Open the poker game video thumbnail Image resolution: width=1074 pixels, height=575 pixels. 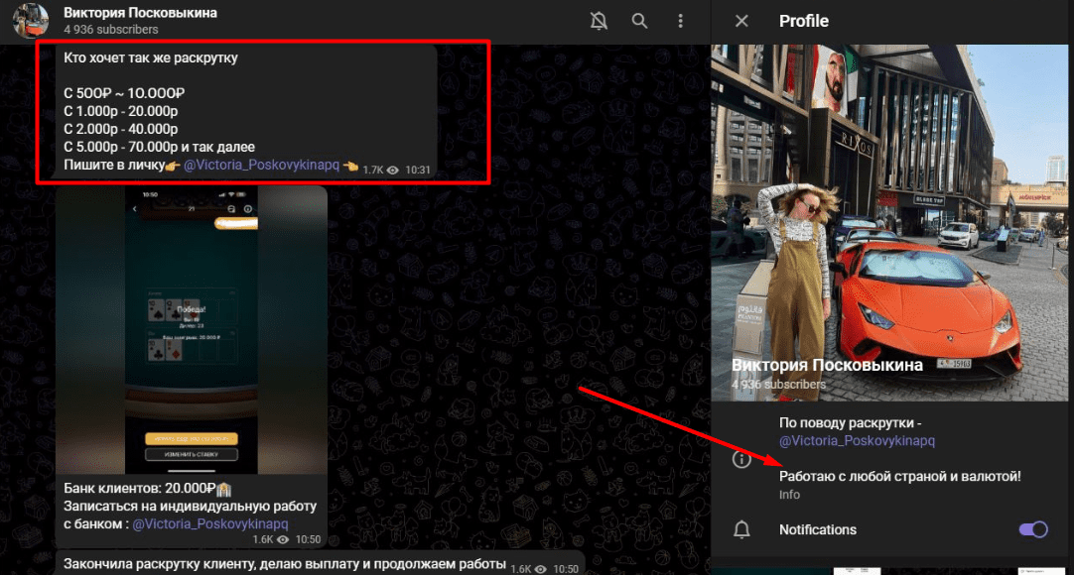[x=192, y=330]
